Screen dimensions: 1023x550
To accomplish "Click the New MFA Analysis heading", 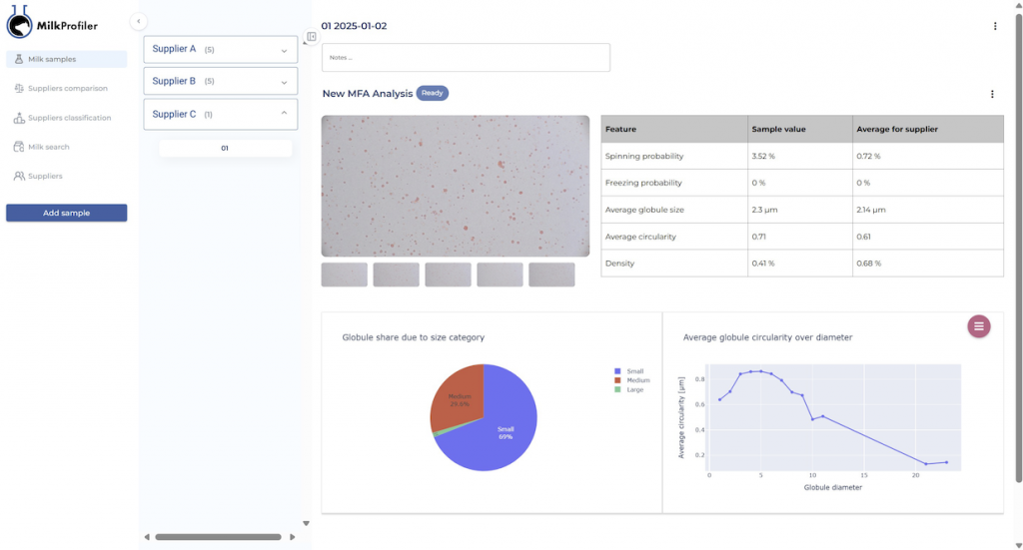I will (368, 94).
